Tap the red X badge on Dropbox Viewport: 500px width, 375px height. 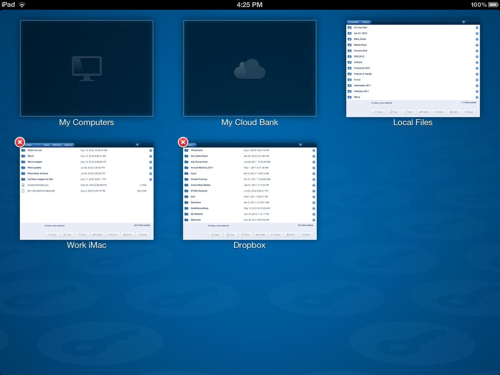pos(182,142)
